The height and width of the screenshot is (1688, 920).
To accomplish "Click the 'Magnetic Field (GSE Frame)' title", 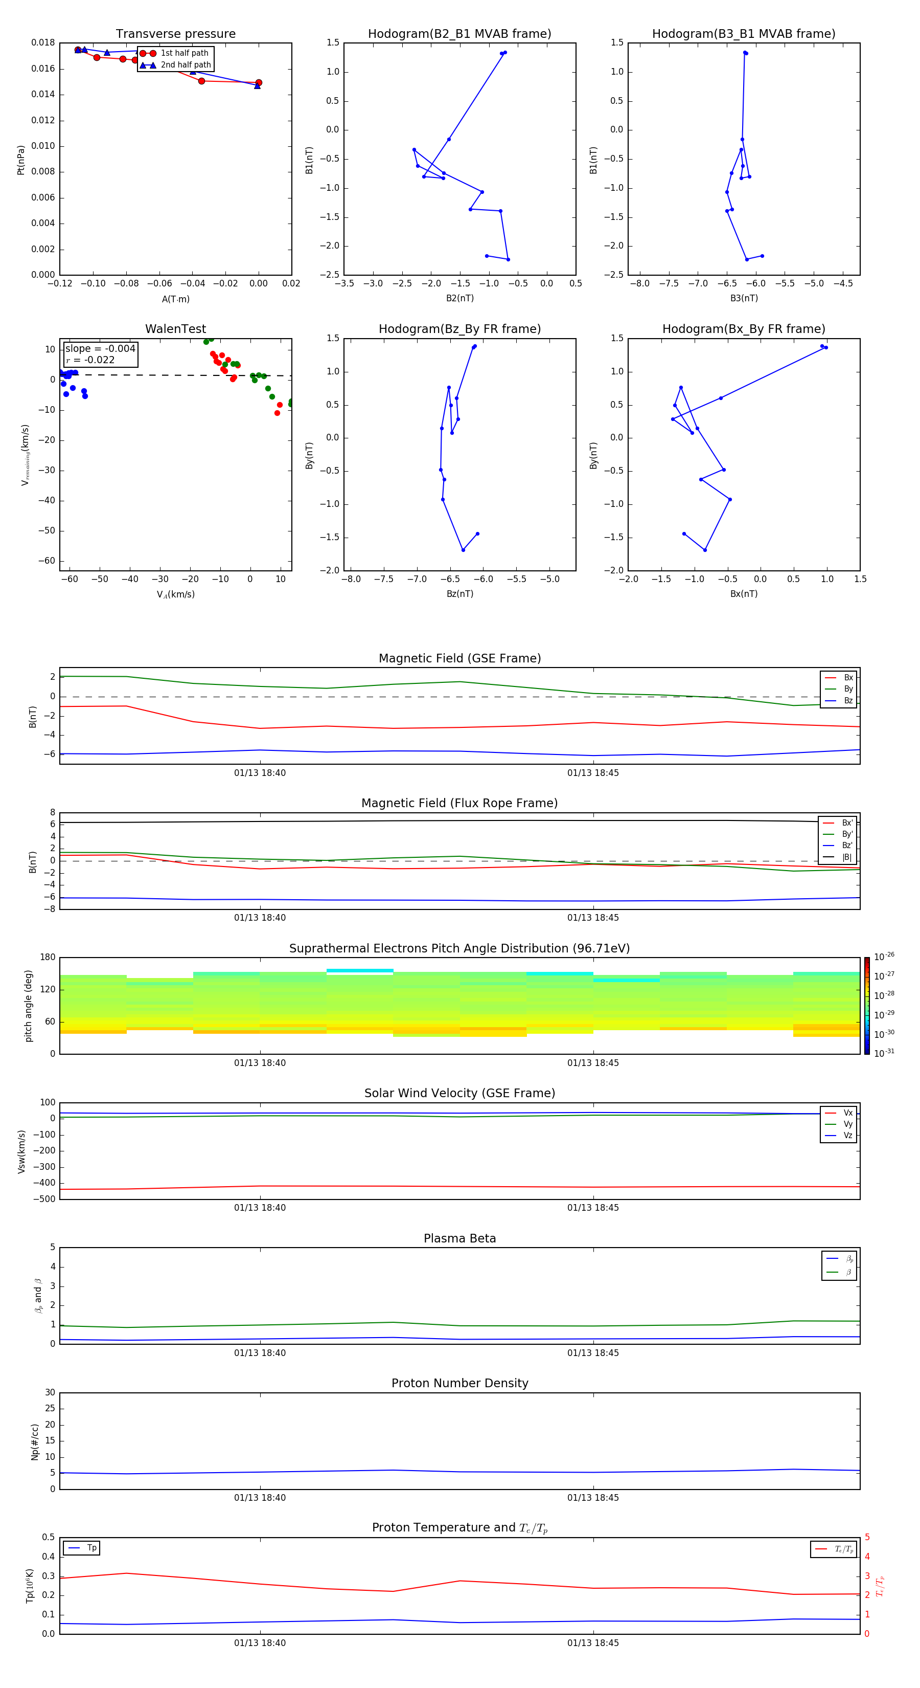I will click(459, 658).
